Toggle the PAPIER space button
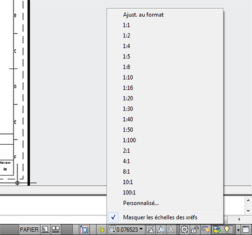Viewport: 252px width, 235px height. click(x=29, y=229)
